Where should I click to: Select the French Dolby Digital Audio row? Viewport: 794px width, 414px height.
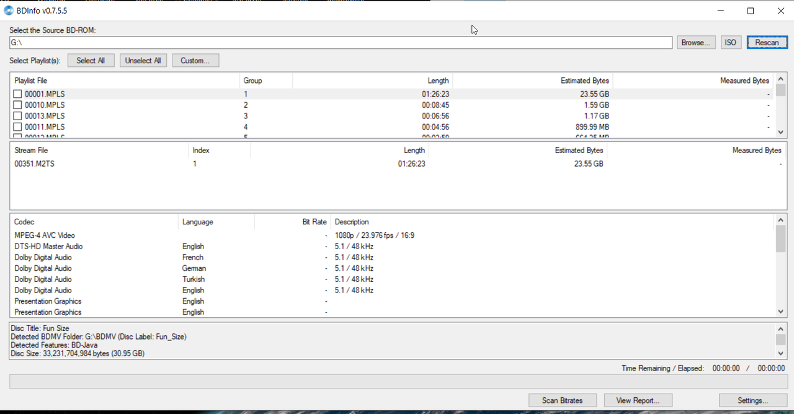point(393,257)
